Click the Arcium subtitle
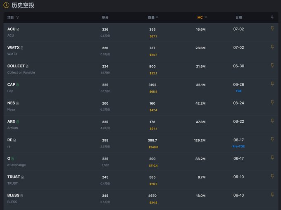This screenshot has width=281, height=210. tap(12, 128)
